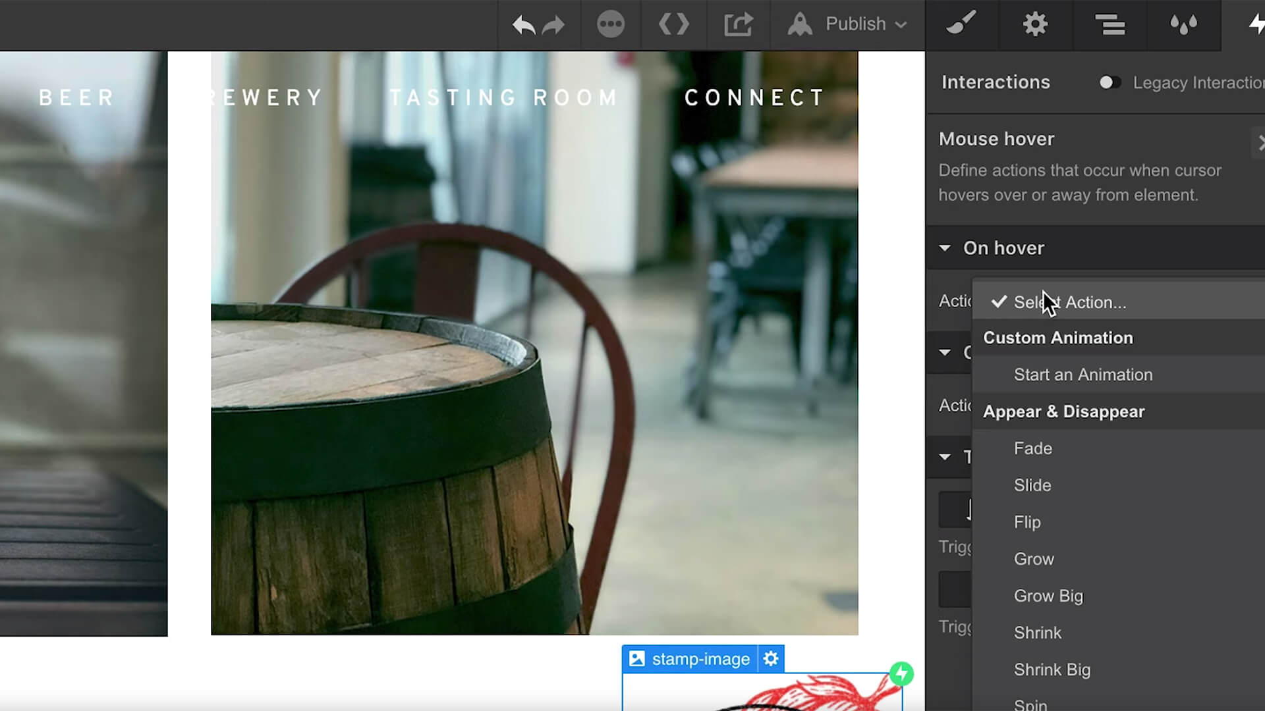Open the stamp-image settings gear
Viewport: 1265px width, 711px height.
coord(770,658)
